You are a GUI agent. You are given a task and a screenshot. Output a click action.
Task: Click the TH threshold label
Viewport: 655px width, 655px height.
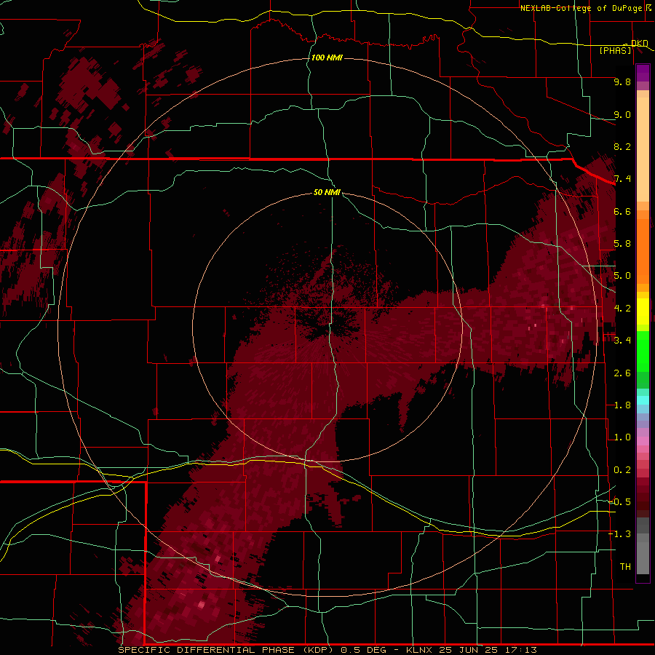pyautogui.click(x=625, y=567)
